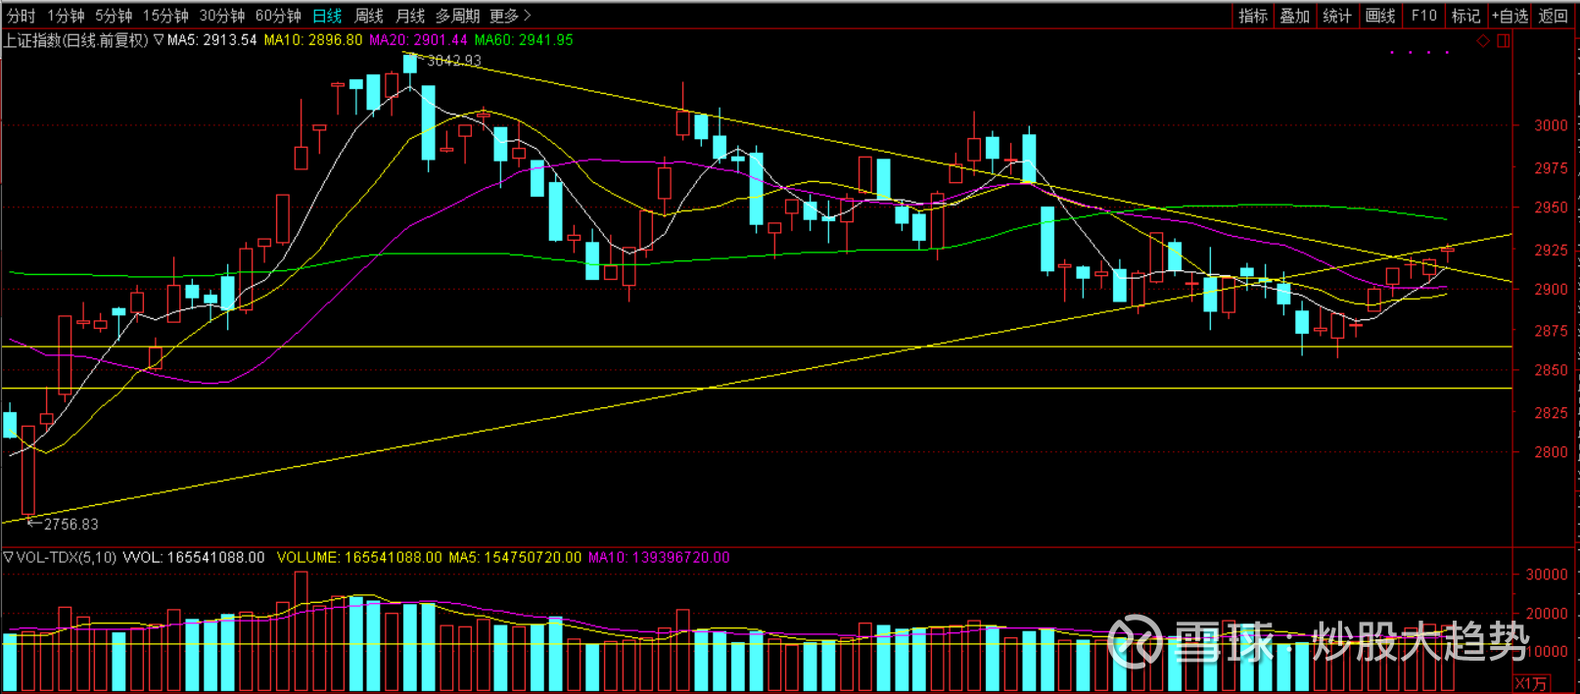
Task: Click the red diamond marker icon
Action: pos(1483,41)
